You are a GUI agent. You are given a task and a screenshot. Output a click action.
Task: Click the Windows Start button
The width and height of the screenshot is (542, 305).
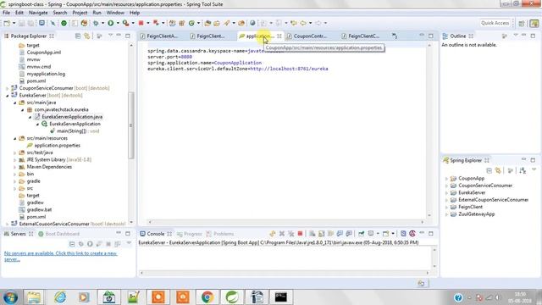(11, 297)
